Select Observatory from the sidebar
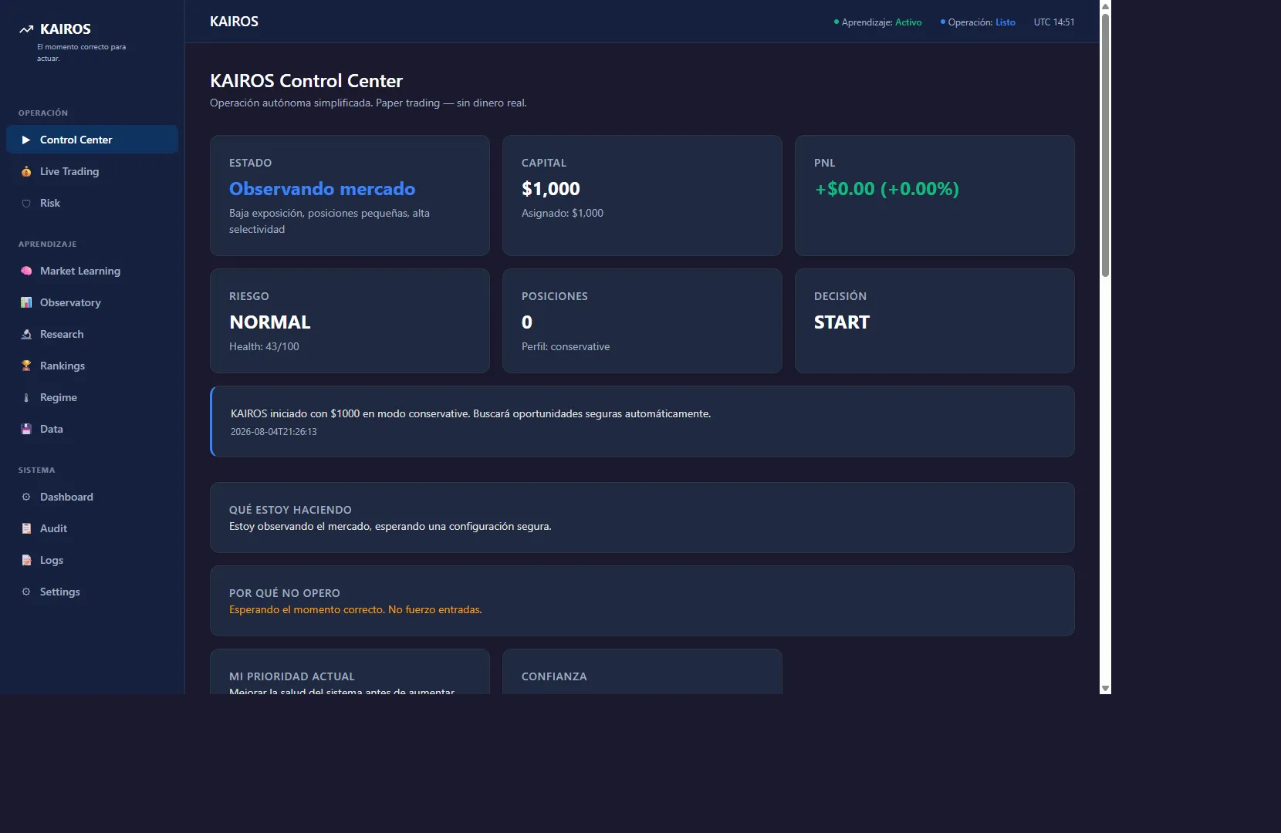This screenshot has height=833, width=1281. [x=92, y=302]
